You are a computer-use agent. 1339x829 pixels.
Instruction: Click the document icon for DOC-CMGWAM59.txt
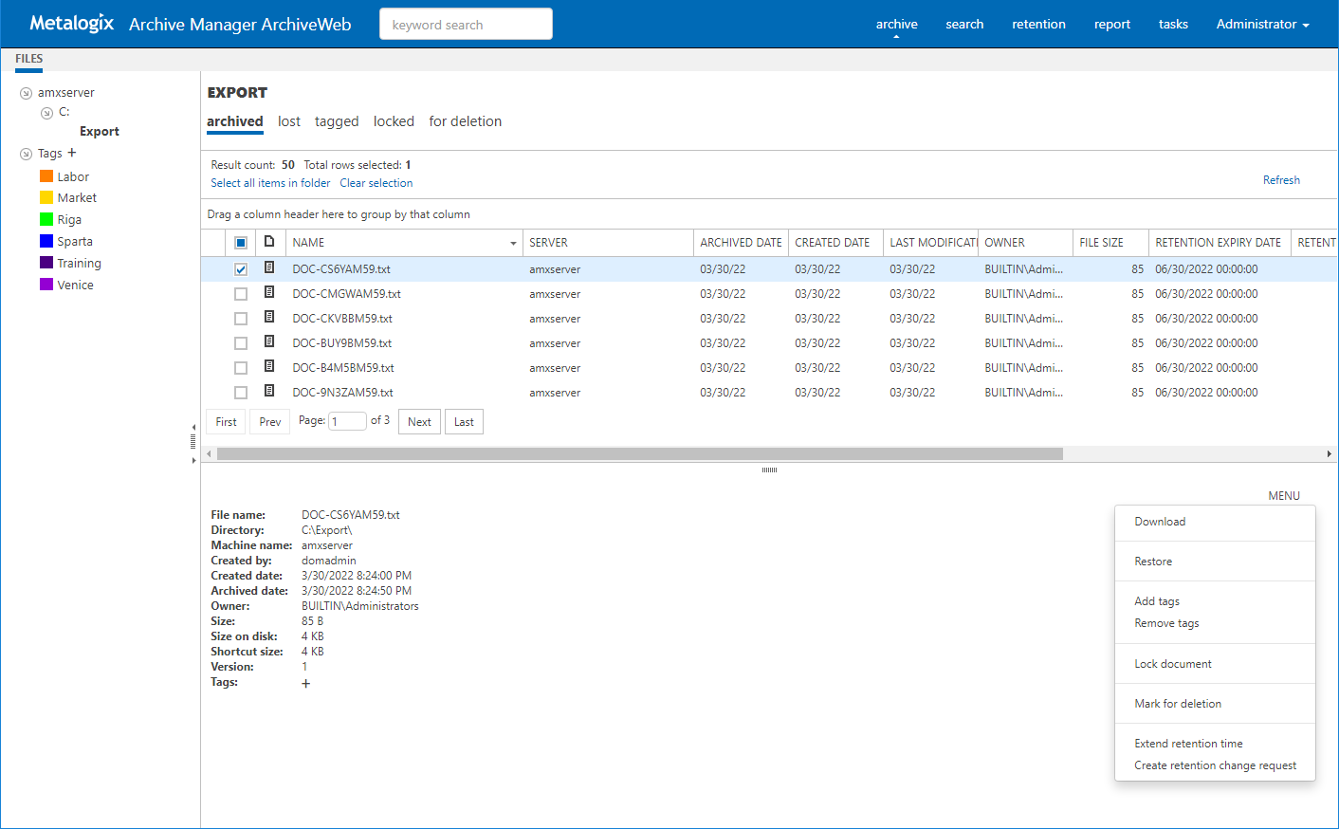(x=269, y=293)
